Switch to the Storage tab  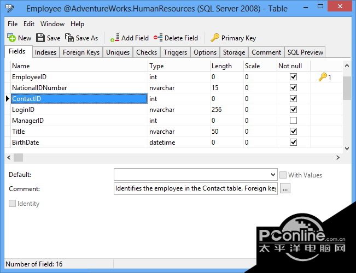[x=234, y=52]
